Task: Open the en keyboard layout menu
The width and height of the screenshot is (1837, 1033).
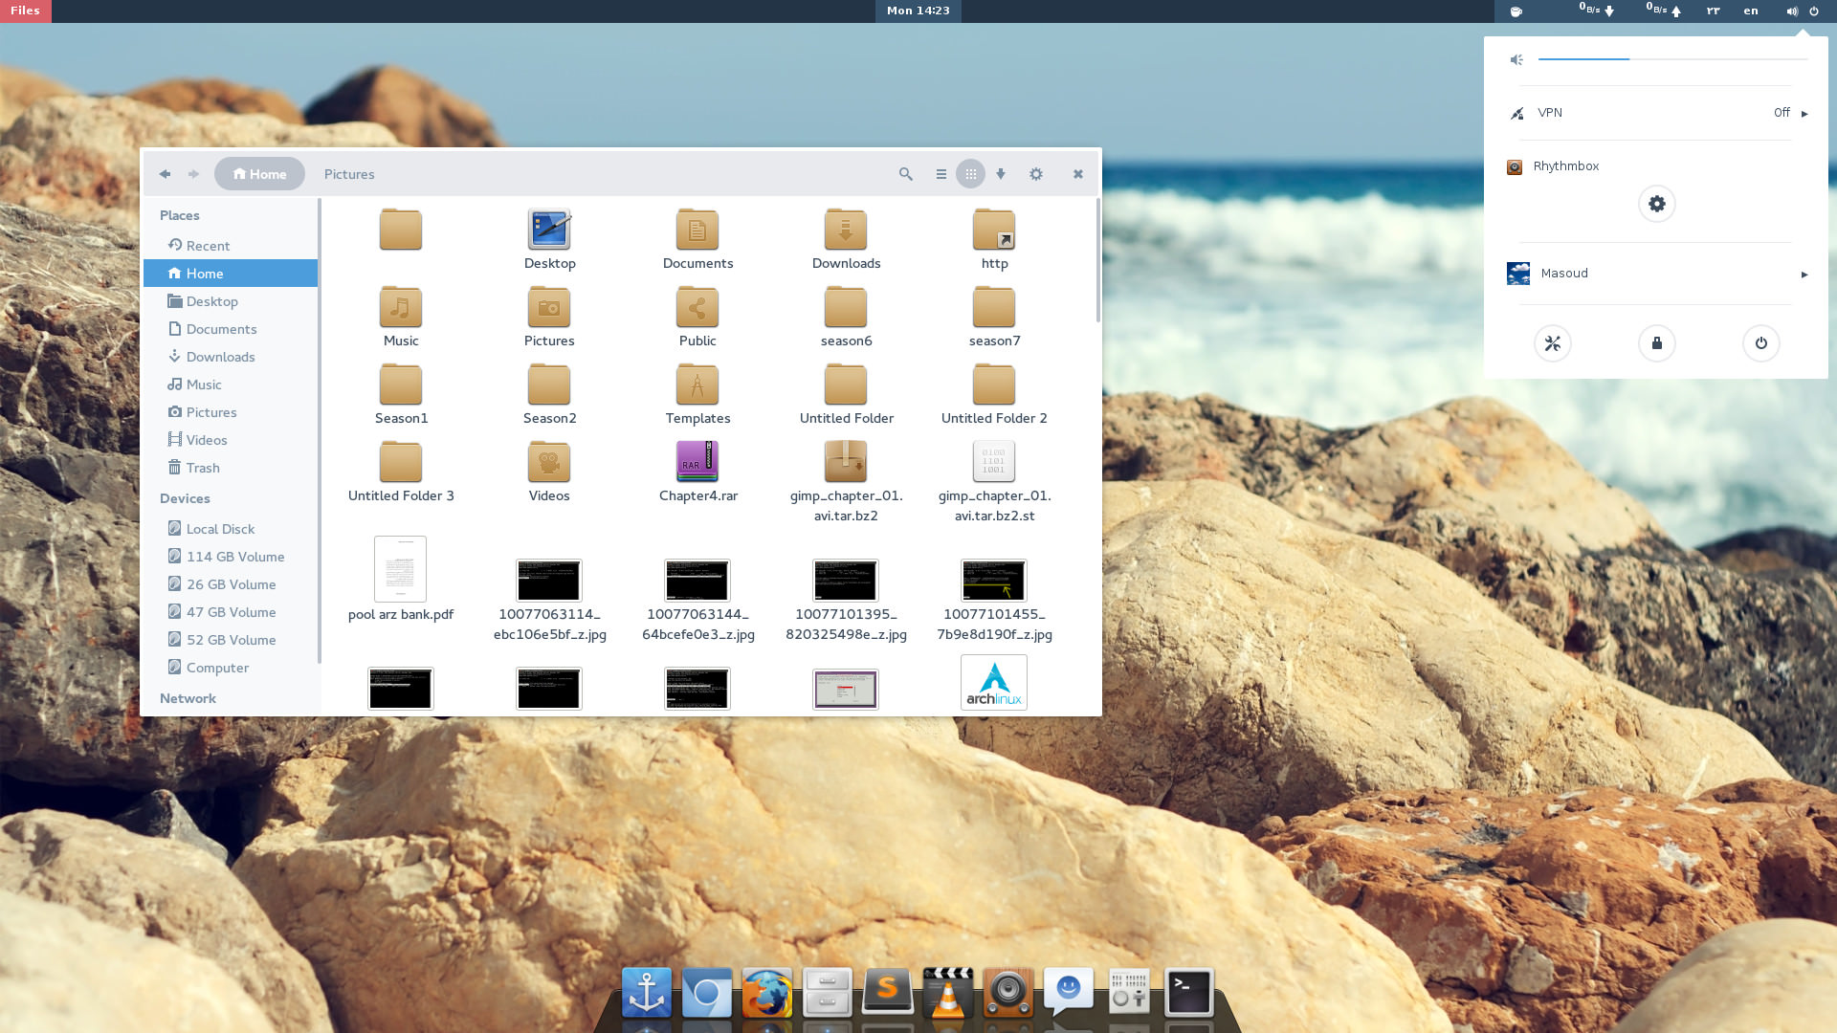Action: [1751, 11]
